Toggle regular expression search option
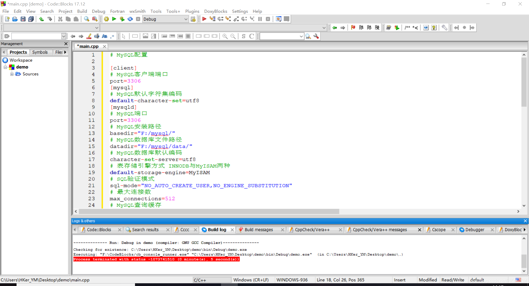Image resolution: width=529 pixels, height=286 pixels. pyautogui.click(x=112, y=36)
